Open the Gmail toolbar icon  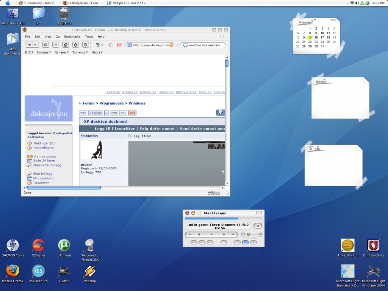[x=119, y=45]
